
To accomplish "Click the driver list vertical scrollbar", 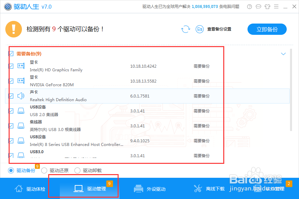I will (x=291, y=90).
